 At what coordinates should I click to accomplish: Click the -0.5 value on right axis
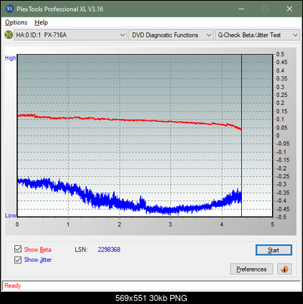(281, 217)
